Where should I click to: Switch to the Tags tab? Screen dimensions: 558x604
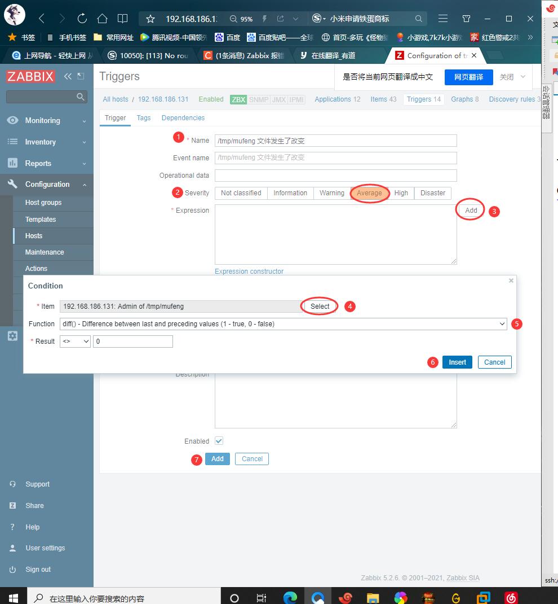pos(143,118)
